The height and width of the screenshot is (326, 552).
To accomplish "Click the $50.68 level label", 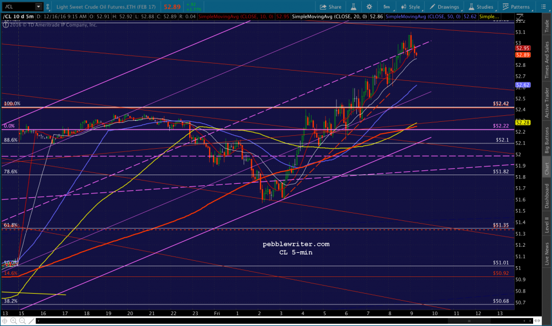I will (501, 301).
